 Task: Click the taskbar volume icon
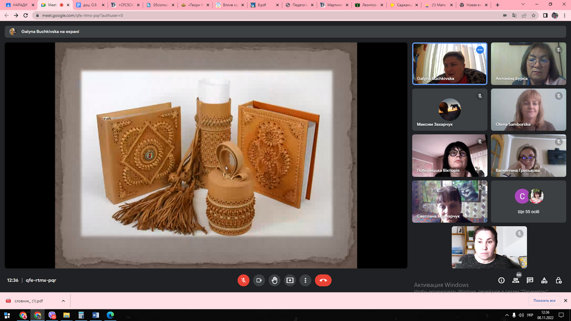pyautogui.click(x=521, y=315)
